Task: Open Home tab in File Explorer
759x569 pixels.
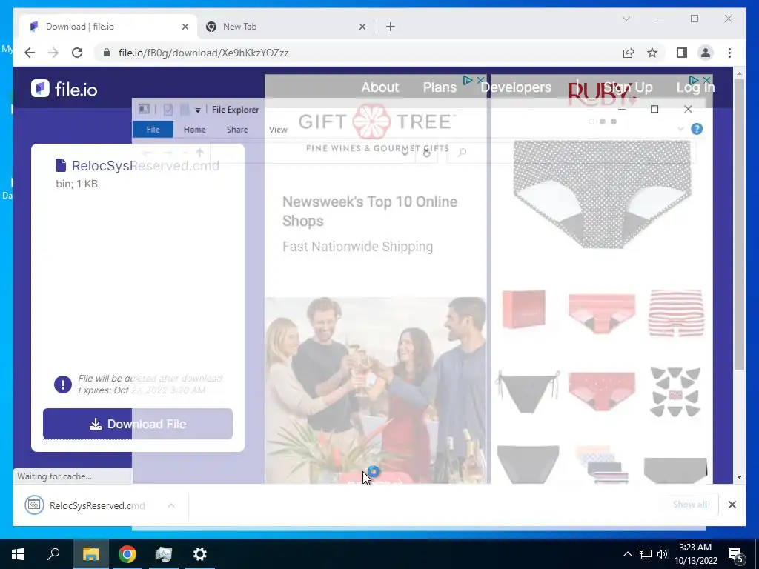Action: [x=195, y=129]
